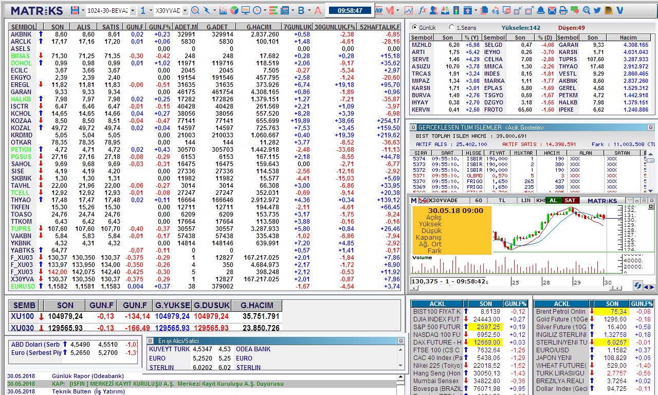Open the Twitter bird icon
Viewport: 658px width, 395px height.
tap(597, 10)
